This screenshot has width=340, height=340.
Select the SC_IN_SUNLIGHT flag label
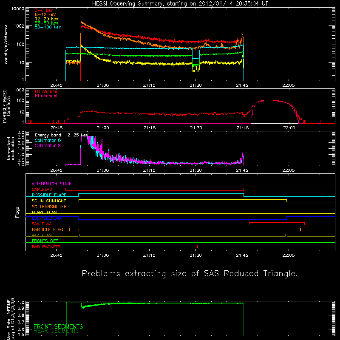click(49, 201)
